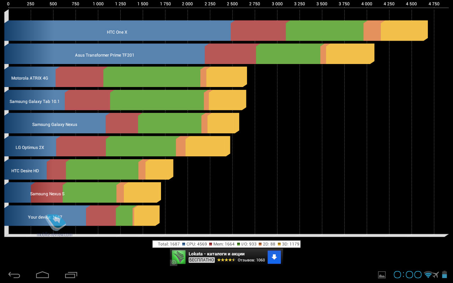Open the green Lokata app icon in the ad
Screen dimensions: 453x283
point(179,257)
